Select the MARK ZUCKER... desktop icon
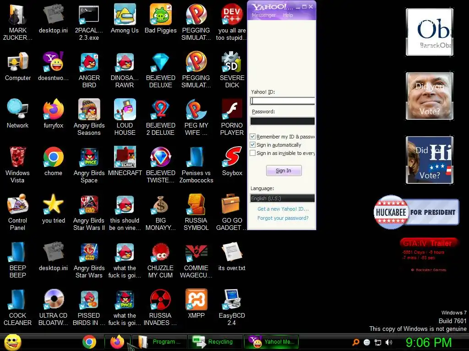The image size is (469, 351). pos(18,22)
